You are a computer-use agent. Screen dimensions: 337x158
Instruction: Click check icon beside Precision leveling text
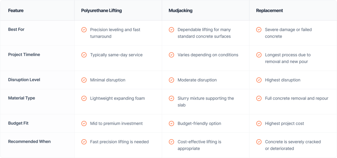pyautogui.click(x=84, y=30)
